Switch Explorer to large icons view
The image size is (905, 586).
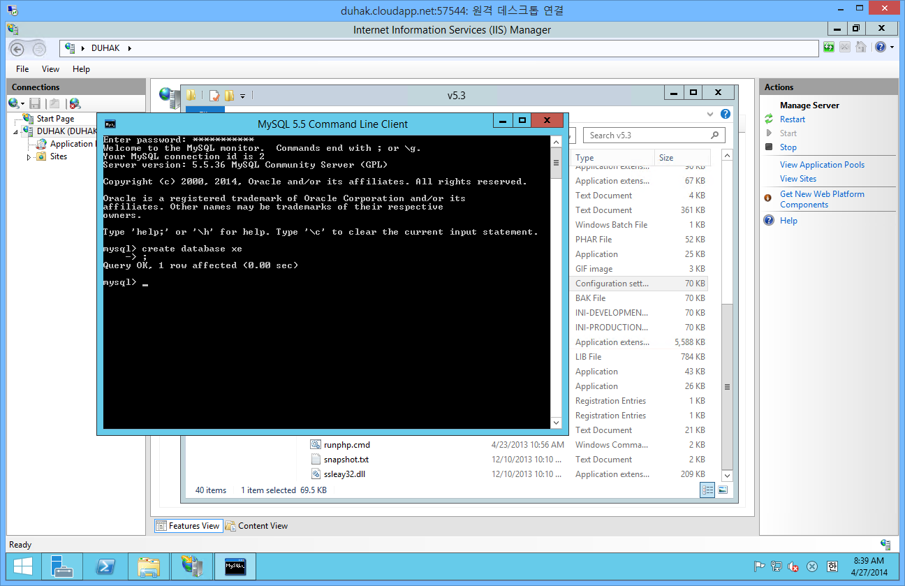pos(723,490)
